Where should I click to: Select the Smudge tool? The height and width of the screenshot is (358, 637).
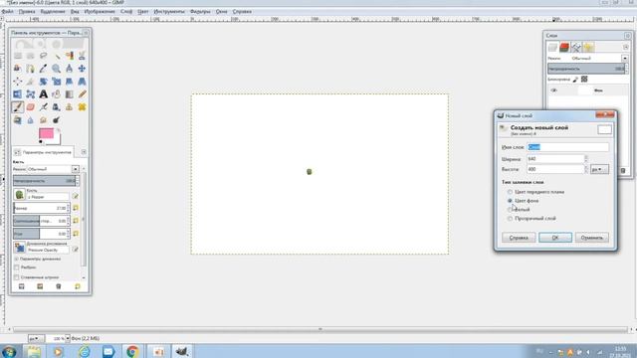44,120
